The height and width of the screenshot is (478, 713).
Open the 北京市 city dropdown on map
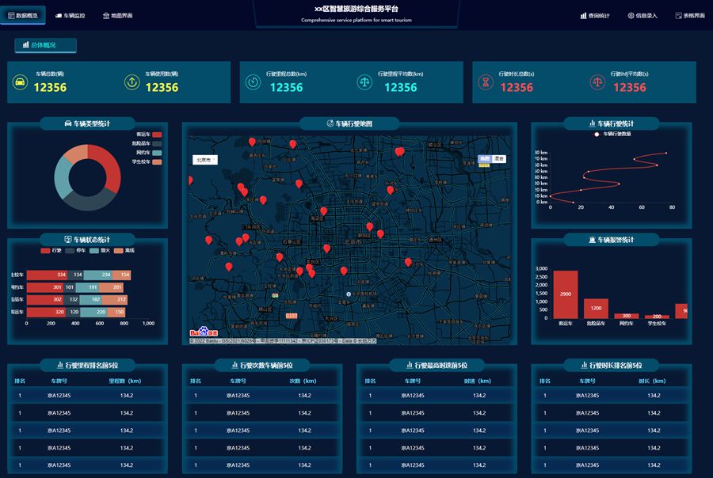205,160
